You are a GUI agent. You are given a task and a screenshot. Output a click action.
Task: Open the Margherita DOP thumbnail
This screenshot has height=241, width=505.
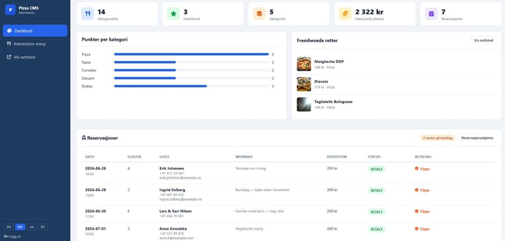tap(304, 64)
